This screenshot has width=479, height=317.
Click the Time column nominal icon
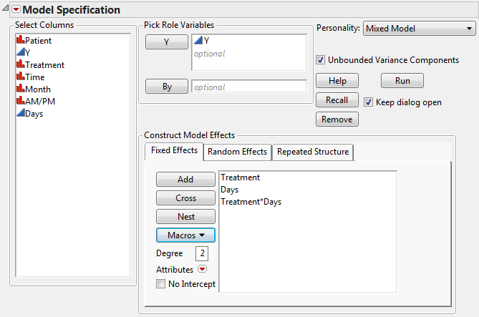coord(20,77)
